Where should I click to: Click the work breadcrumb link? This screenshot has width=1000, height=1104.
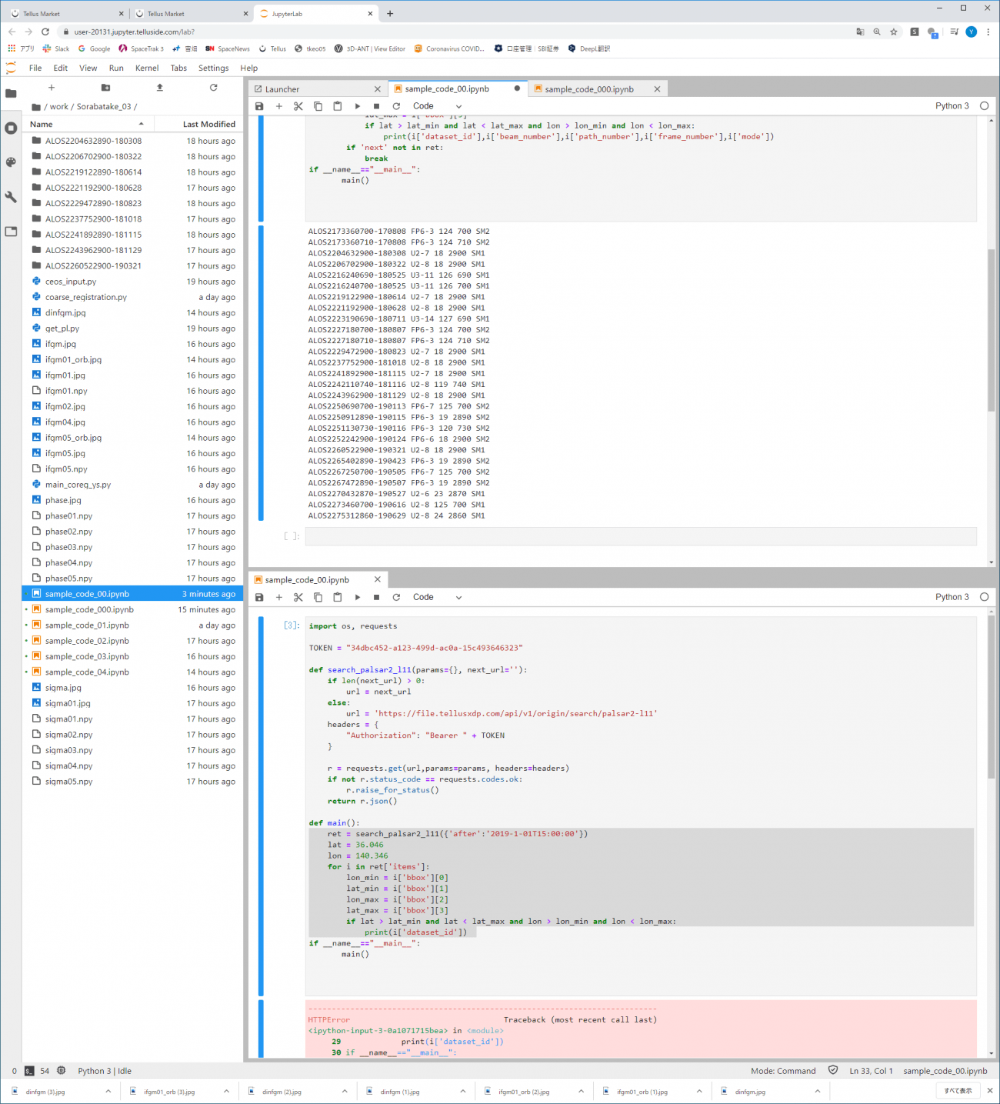(59, 107)
